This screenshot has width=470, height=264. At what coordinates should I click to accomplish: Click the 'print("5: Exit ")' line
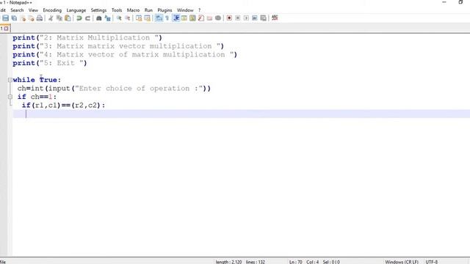pyautogui.click(x=50, y=63)
